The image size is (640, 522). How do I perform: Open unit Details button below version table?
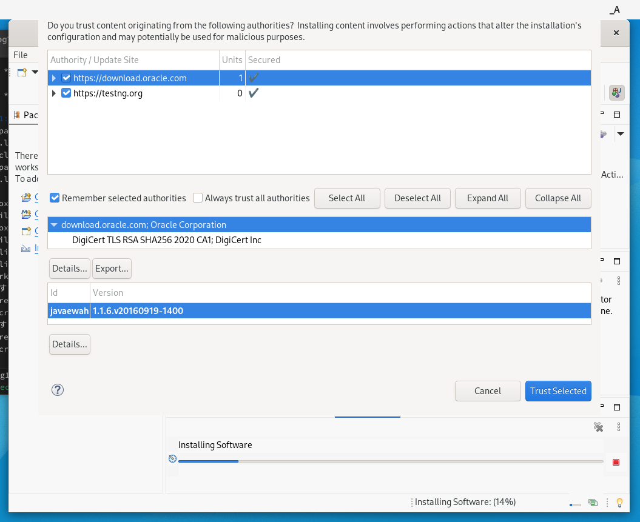(x=69, y=344)
